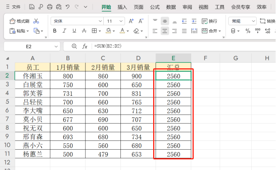Click the 合并 merge cells button
This screenshot has width=276, height=170.
pyautogui.click(x=211, y=31)
